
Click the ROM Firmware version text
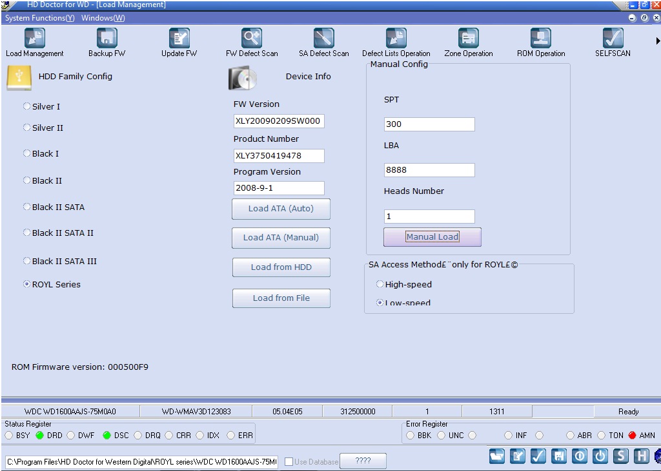[x=79, y=367]
